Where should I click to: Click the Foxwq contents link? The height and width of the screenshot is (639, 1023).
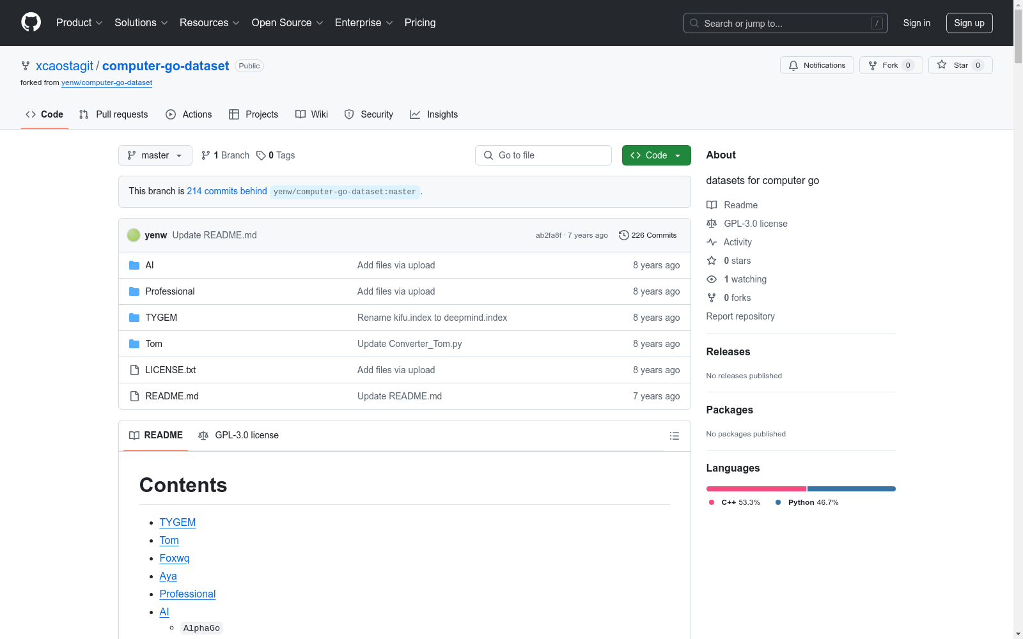click(x=175, y=558)
